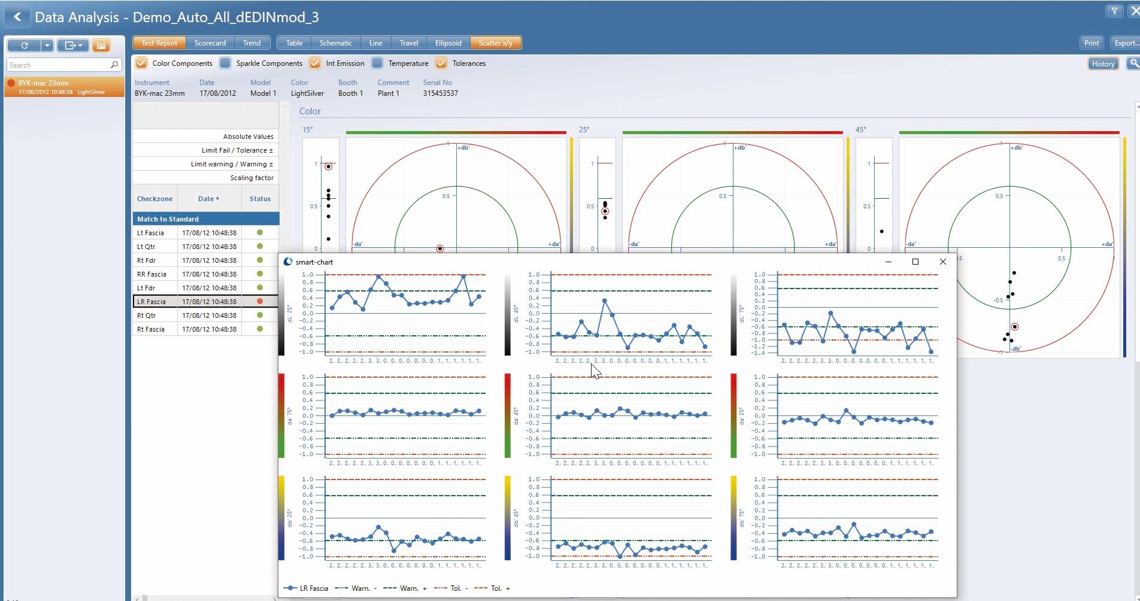1140x601 pixels.
Task: Uncheck the Tolerances checkbox
Action: tap(441, 63)
